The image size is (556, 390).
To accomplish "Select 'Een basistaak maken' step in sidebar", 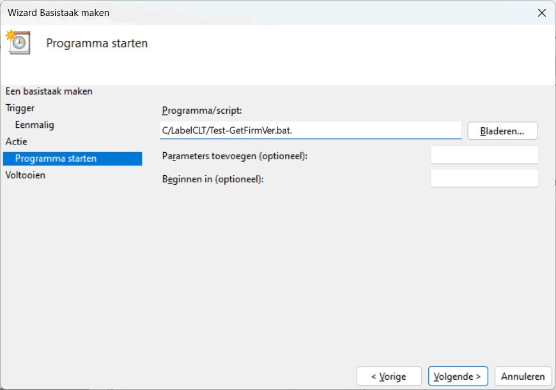I will click(49, 91).
